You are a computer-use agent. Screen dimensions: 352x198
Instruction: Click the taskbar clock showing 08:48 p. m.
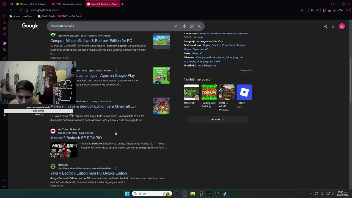pos(343,194)
